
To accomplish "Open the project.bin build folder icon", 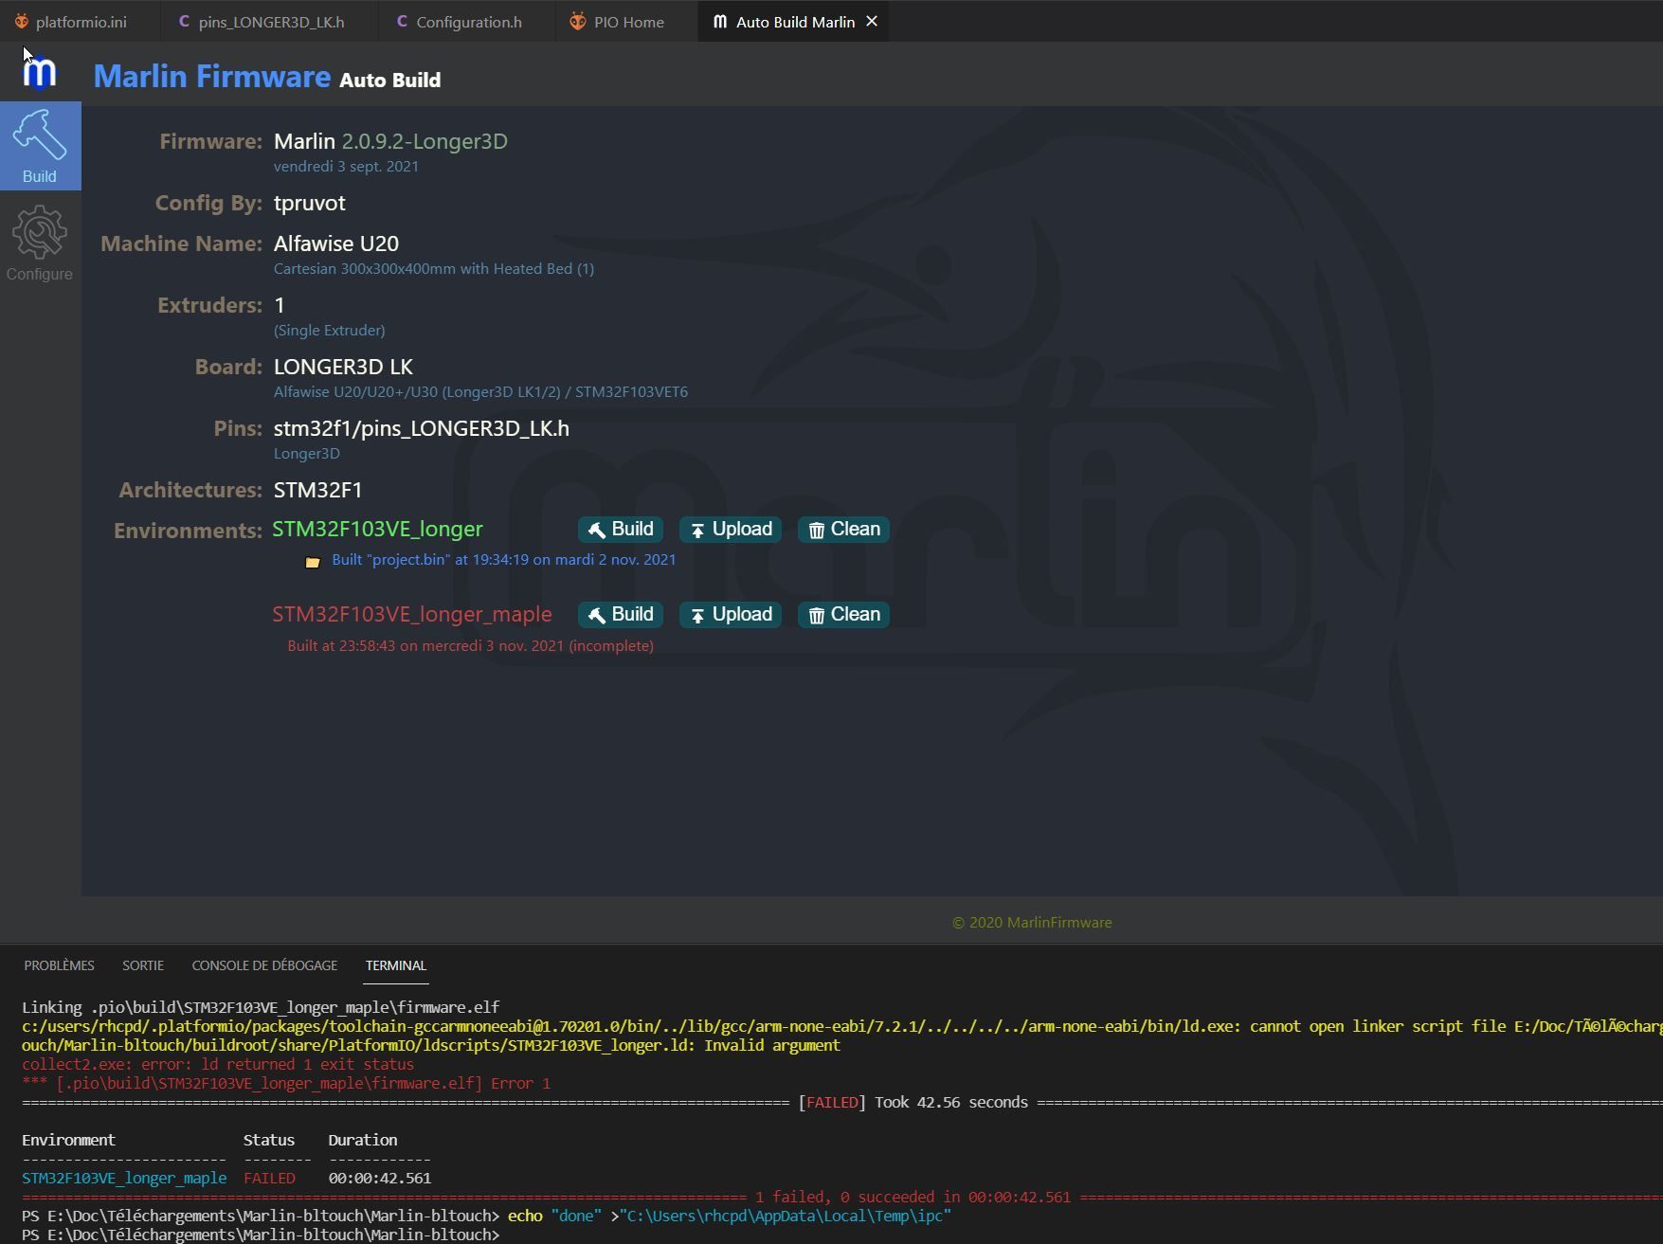I will (313, 561).
